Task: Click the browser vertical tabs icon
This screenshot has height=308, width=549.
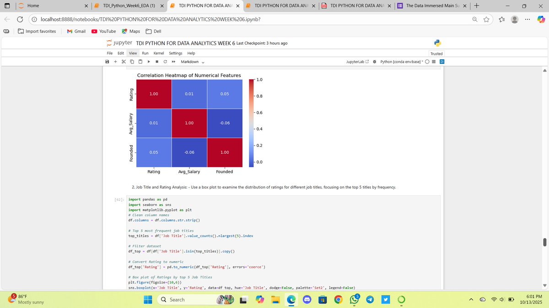Action: point(6,31)
